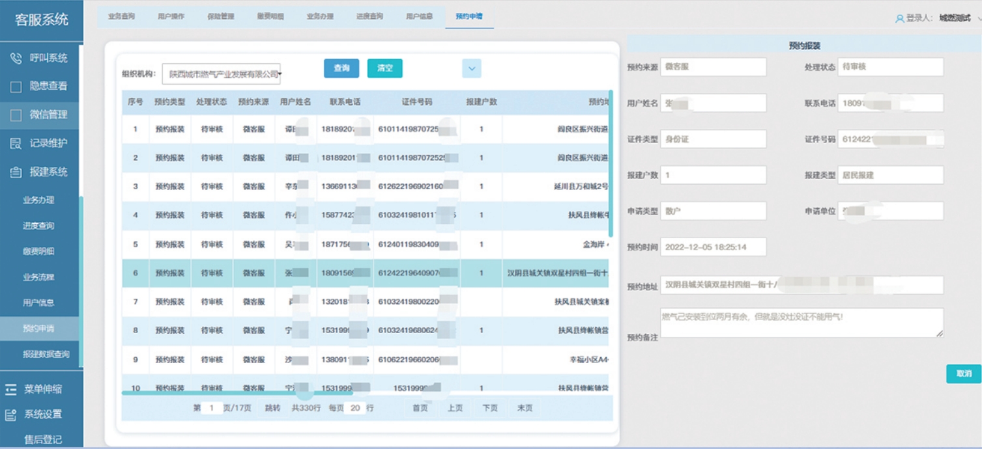This screenshot has width=982, height=449.
Task: Switch to the 缴费明细 tab
Action: click(270, 16)
